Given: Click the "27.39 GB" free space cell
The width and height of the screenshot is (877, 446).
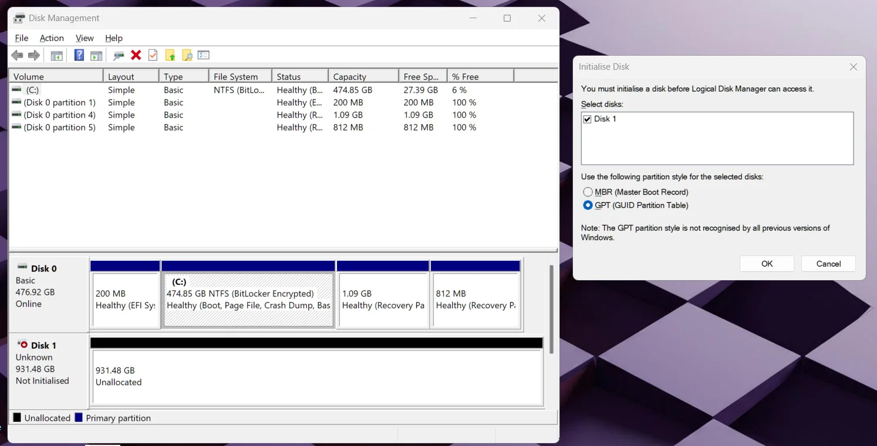Looking at the screenshot, I should point(421,90).
